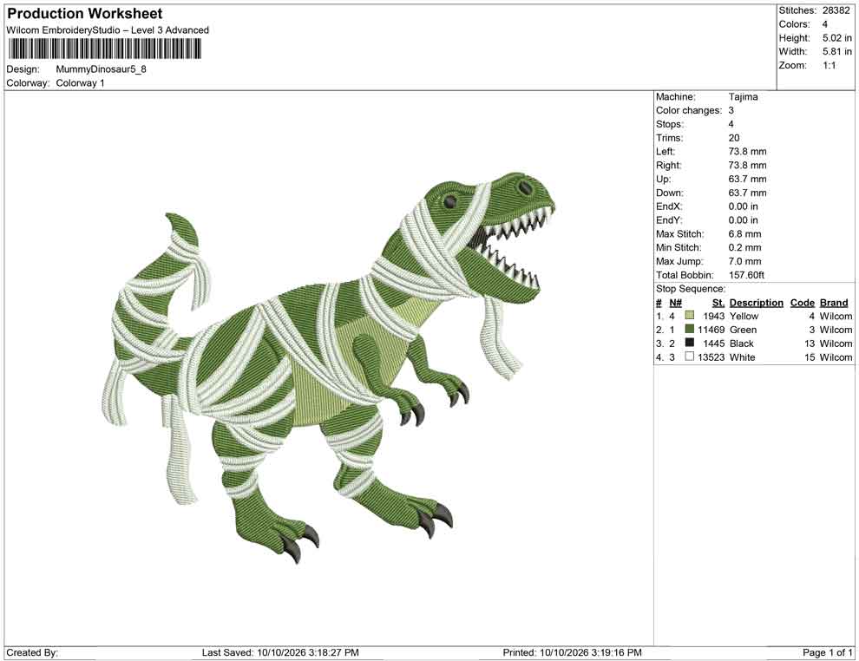Click the stitch count '11469' for Green
The height and width of the screenshot is (661, 859).
tap(711, 330)
